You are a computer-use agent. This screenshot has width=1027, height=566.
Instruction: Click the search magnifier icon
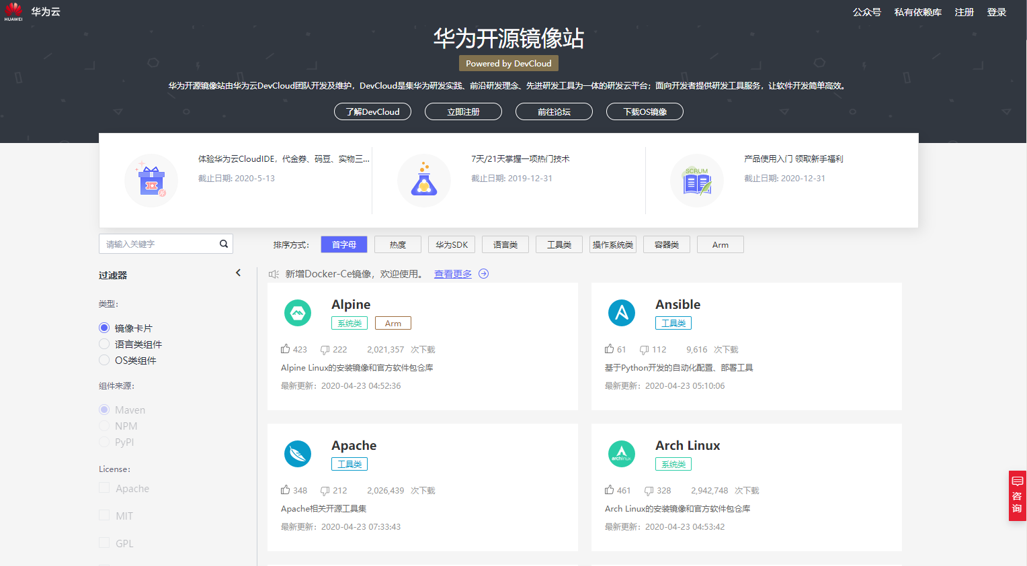click(224, 244)
